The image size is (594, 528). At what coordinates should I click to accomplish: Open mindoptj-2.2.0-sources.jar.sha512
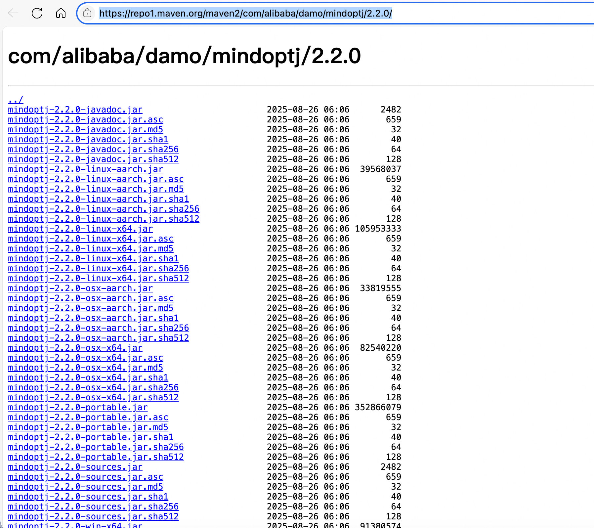coord(93,516)
